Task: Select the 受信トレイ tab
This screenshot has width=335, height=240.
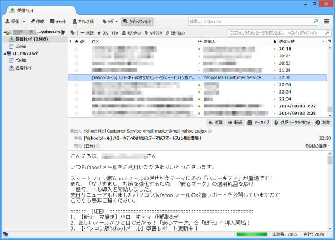Action: point(41,11)
